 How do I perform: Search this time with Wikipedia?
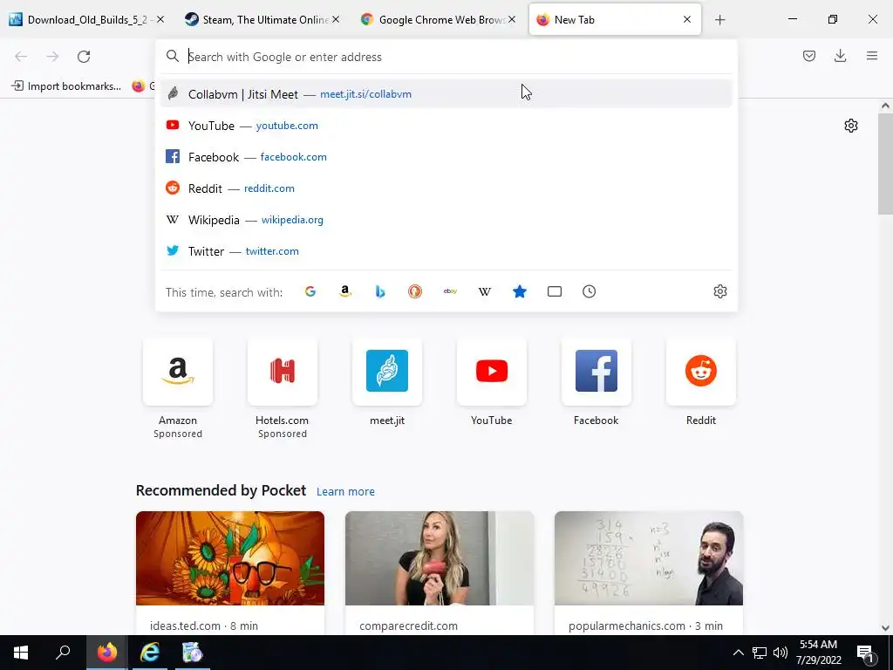[485, 291]
